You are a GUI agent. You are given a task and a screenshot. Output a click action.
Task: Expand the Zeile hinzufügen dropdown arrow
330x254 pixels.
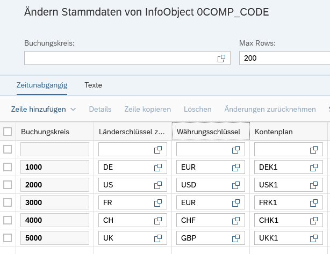(73, 109)
